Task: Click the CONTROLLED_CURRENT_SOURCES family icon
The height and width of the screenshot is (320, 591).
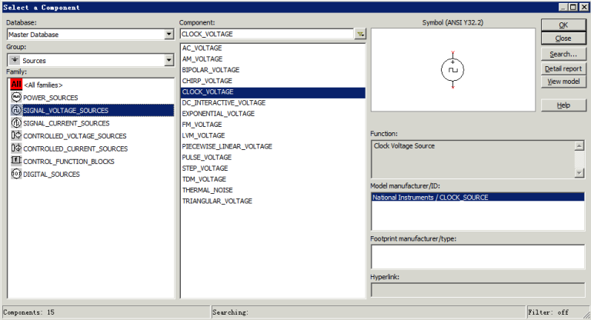Action: [15, 148]
